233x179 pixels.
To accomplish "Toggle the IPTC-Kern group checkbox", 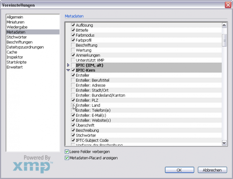I will pyautogui.click(x=73, y=70).
